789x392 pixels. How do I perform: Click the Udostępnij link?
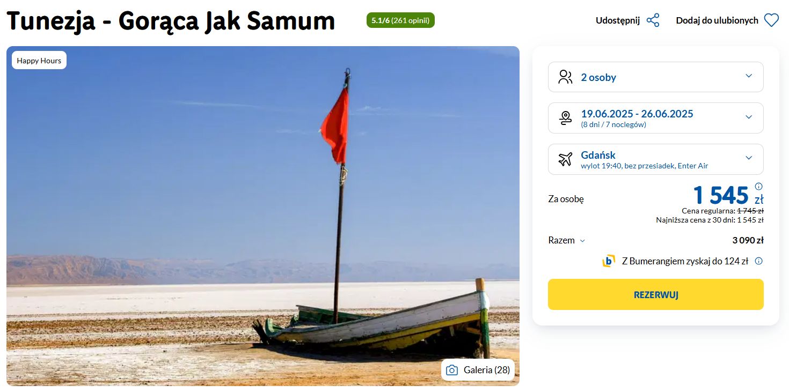[x=618, y=20]
